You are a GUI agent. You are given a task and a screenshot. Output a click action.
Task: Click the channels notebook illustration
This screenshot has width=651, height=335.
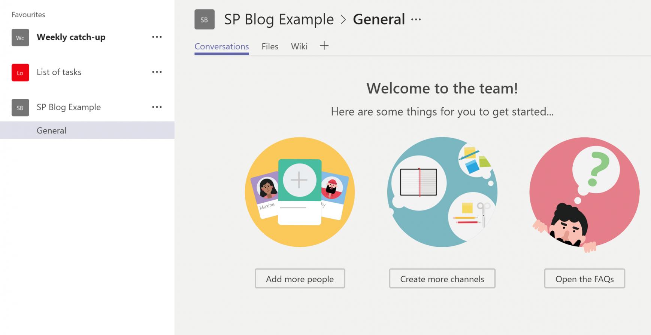tap(442, 192)
